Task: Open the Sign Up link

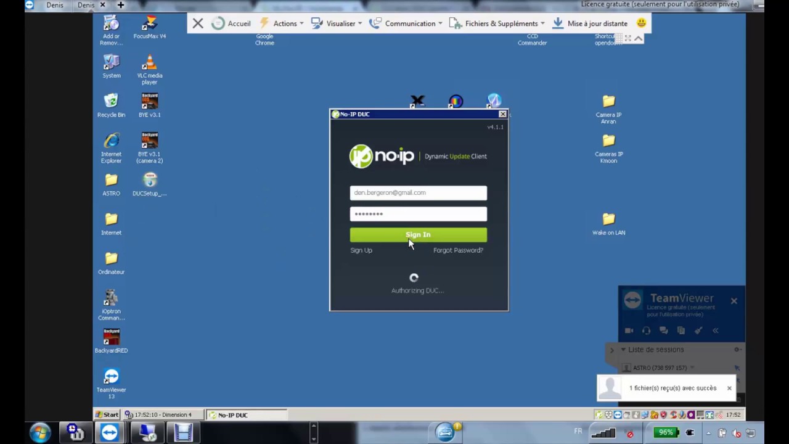Action: pyautogui.click(x=361, y=250)
